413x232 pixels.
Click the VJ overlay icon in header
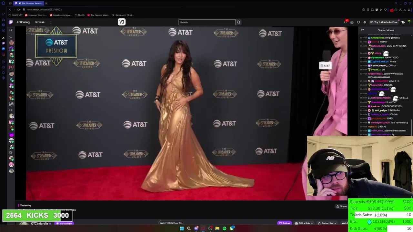[x=122, y=22]
